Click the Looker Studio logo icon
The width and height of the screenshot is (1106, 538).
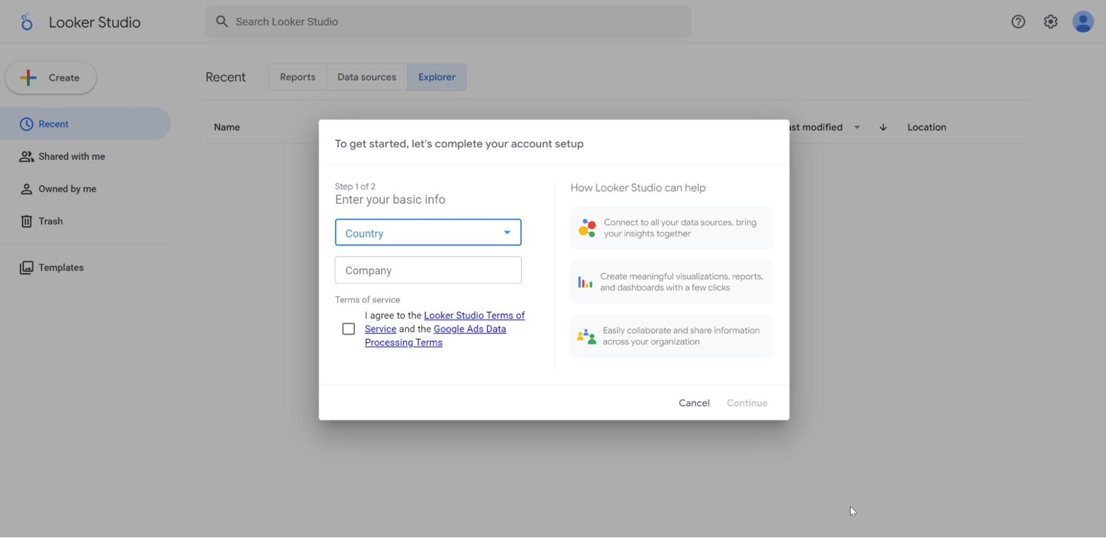(27, 22)
